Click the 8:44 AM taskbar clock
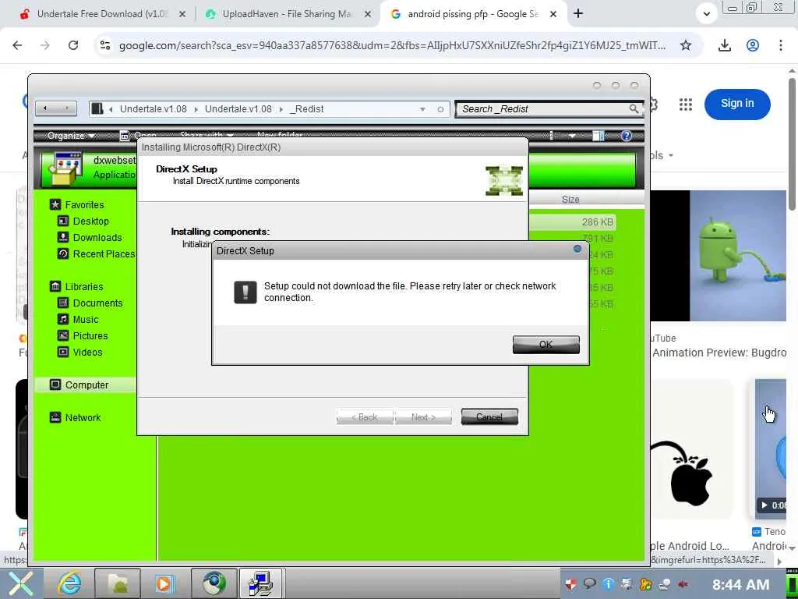The width and height of the screenshot is (798, 599). coord(740,585)
